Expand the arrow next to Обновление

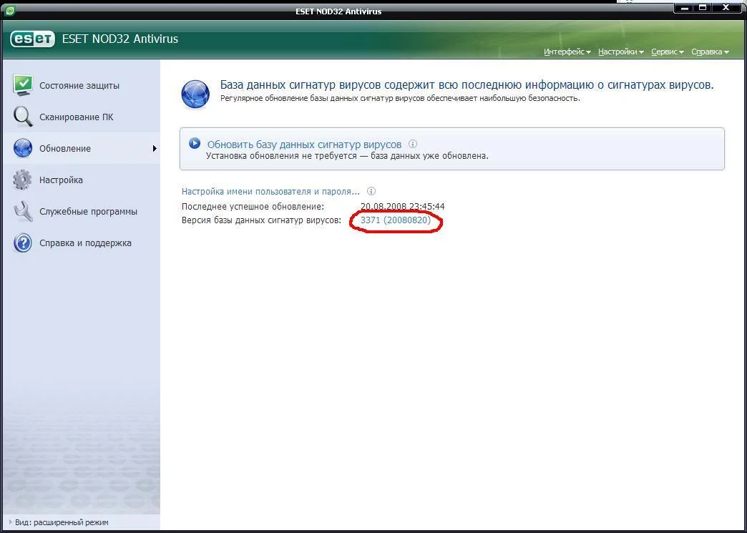[155, 149]
